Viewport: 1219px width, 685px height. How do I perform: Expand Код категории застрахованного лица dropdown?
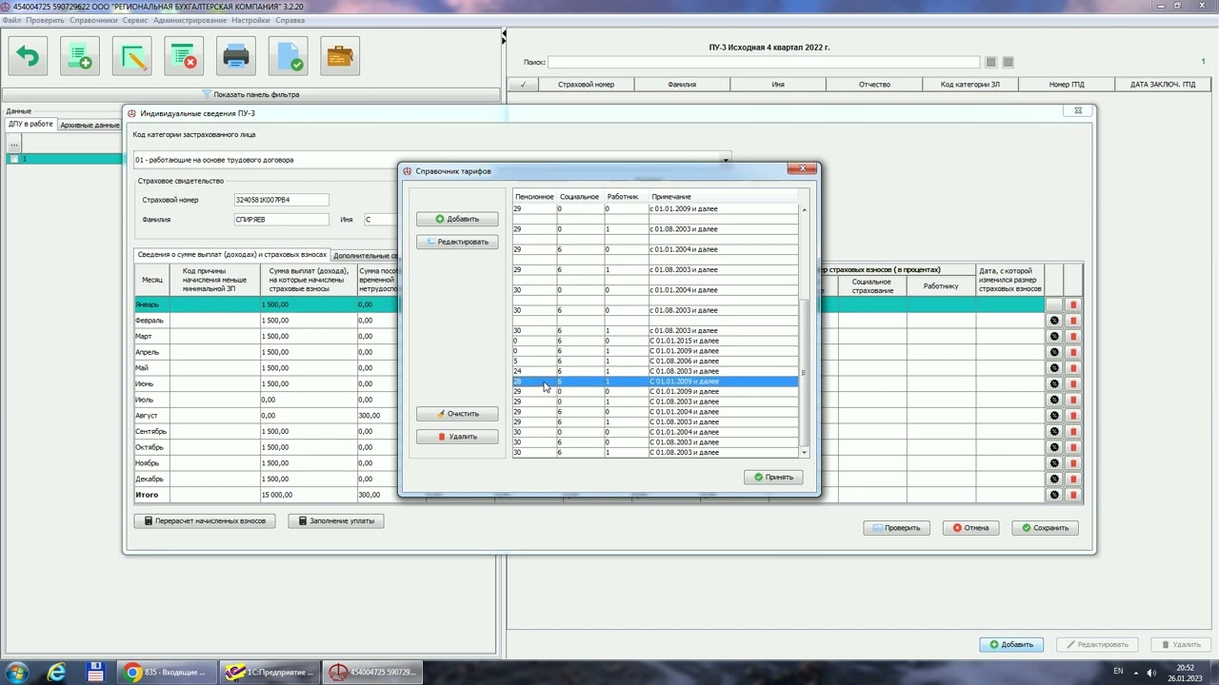pos(725,160)
